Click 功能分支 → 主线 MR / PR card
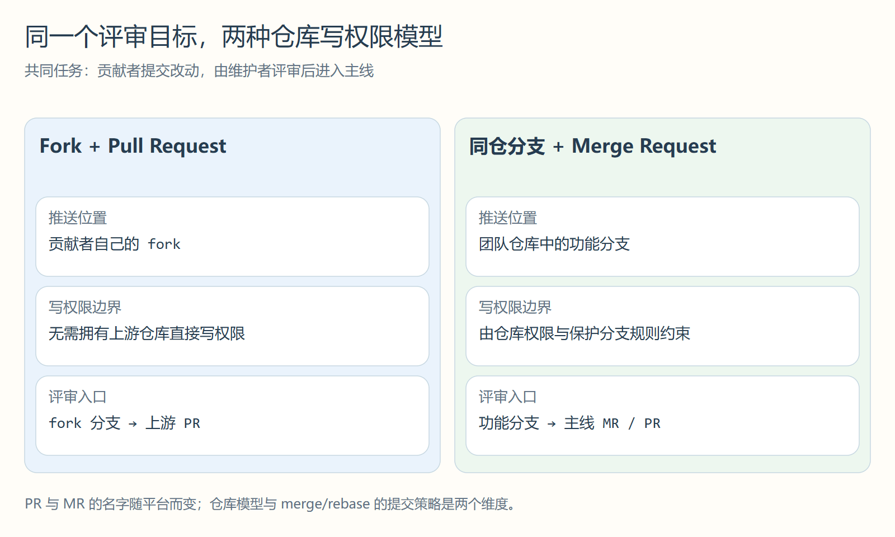Screen dimensions: 895x537 coord(662,416)
